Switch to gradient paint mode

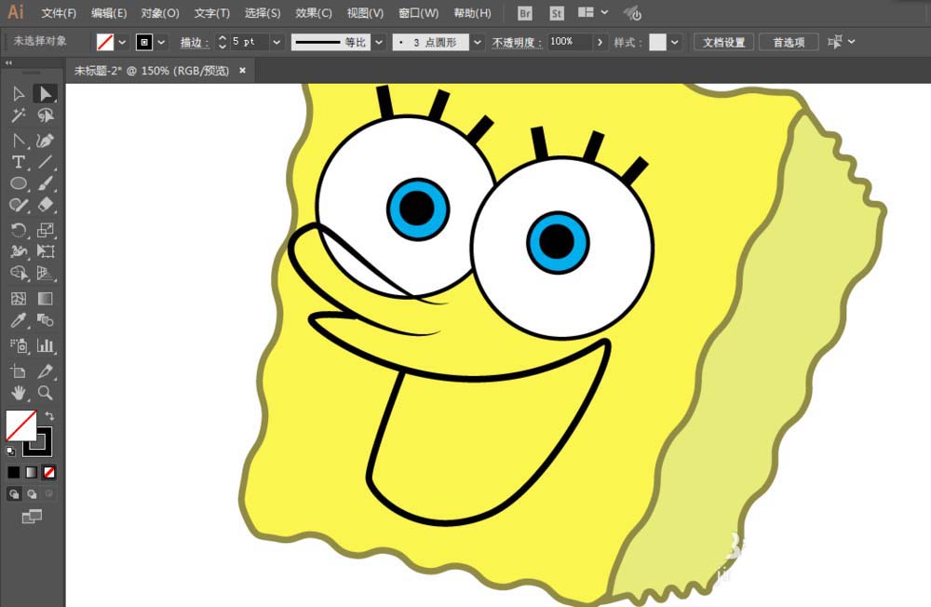32,472
